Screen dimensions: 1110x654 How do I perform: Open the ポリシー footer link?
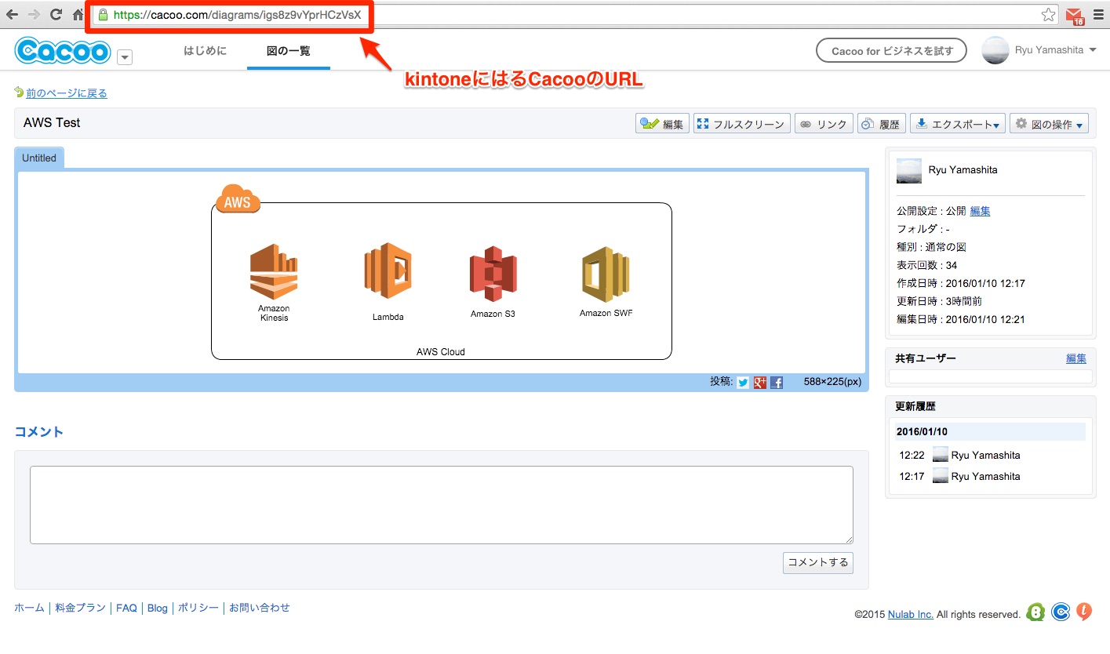[198, 608]
